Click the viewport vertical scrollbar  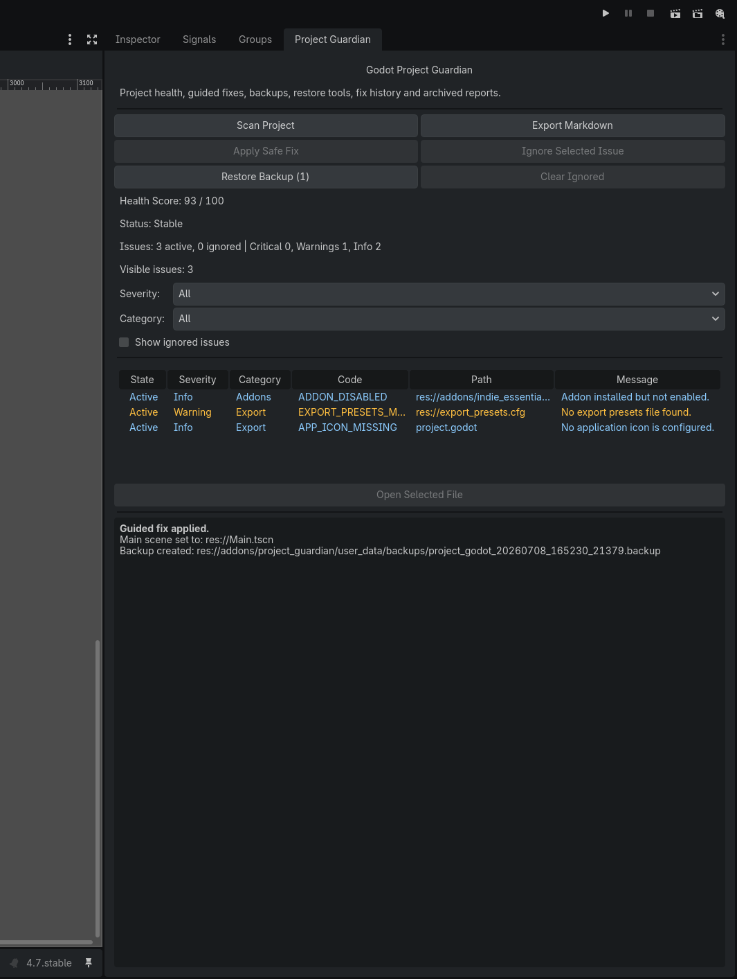coord(98,788)
